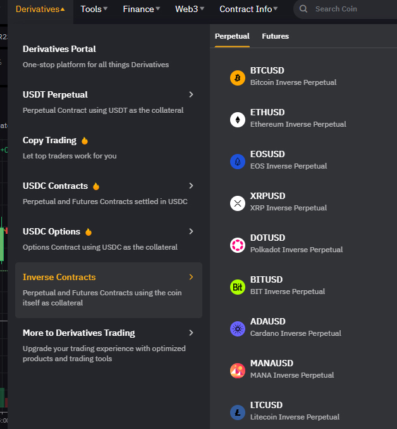Click the MANA coin icon
This screenshot has height=429, width=397.
pyautogui.click(x=238, y=371)
